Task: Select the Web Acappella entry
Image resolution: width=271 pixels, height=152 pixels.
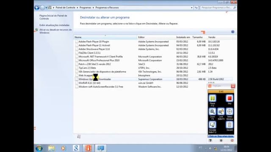Action: tap(86, 76)
